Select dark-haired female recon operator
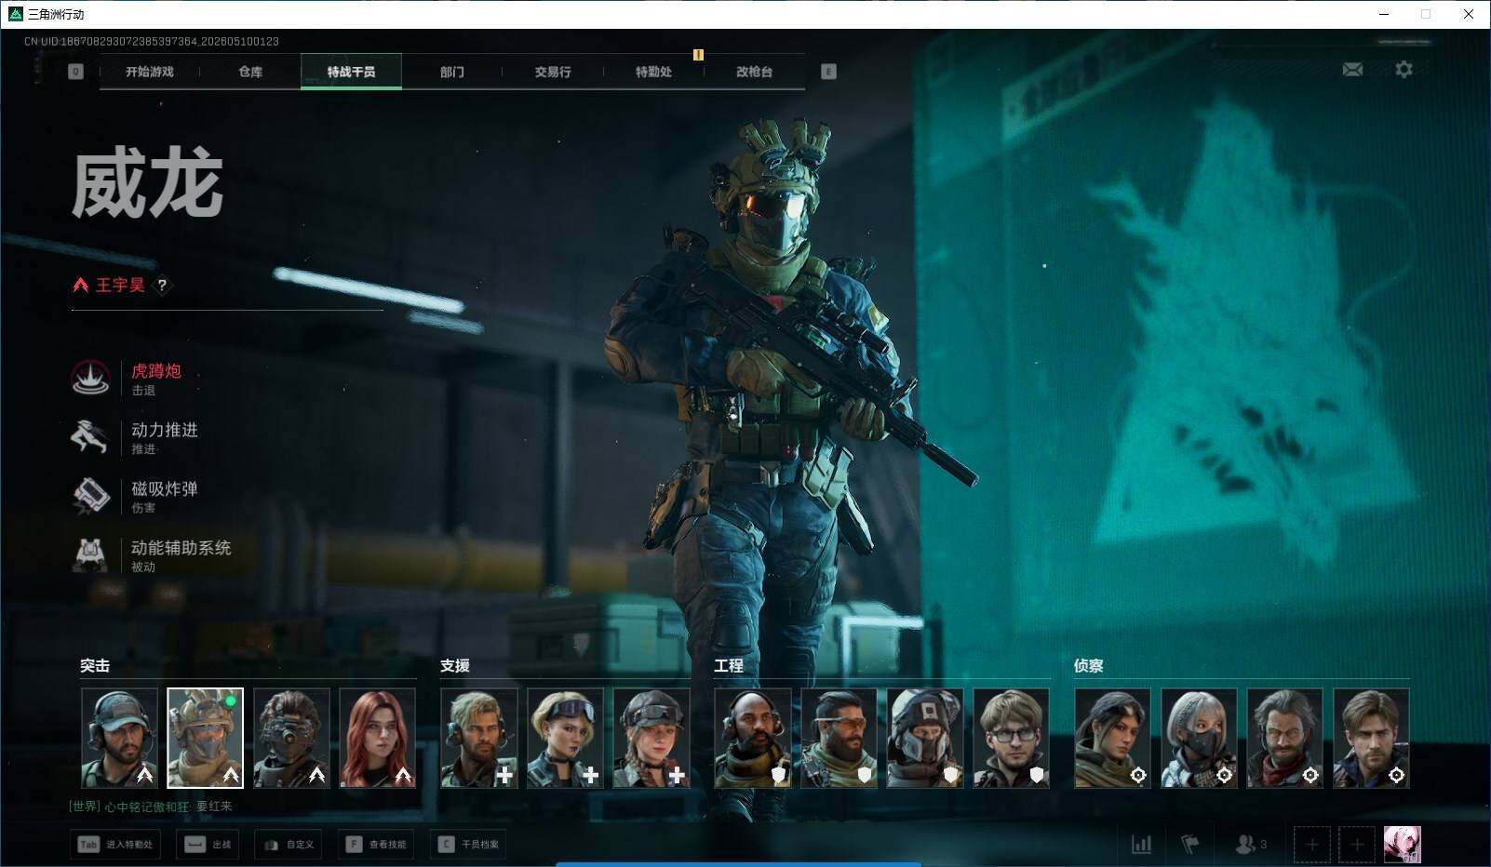The height and width of the screenshot is (867, 1491). [1113, 739]
